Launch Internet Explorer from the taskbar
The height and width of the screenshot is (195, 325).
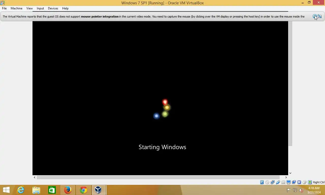21,190
